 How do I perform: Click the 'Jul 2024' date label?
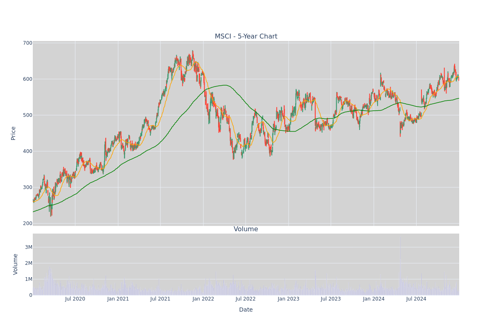click(x=416, y=299)
